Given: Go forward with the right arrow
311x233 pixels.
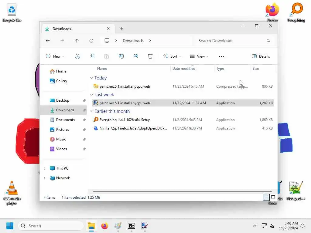Looking at the screenshot, I should [62, 41].
